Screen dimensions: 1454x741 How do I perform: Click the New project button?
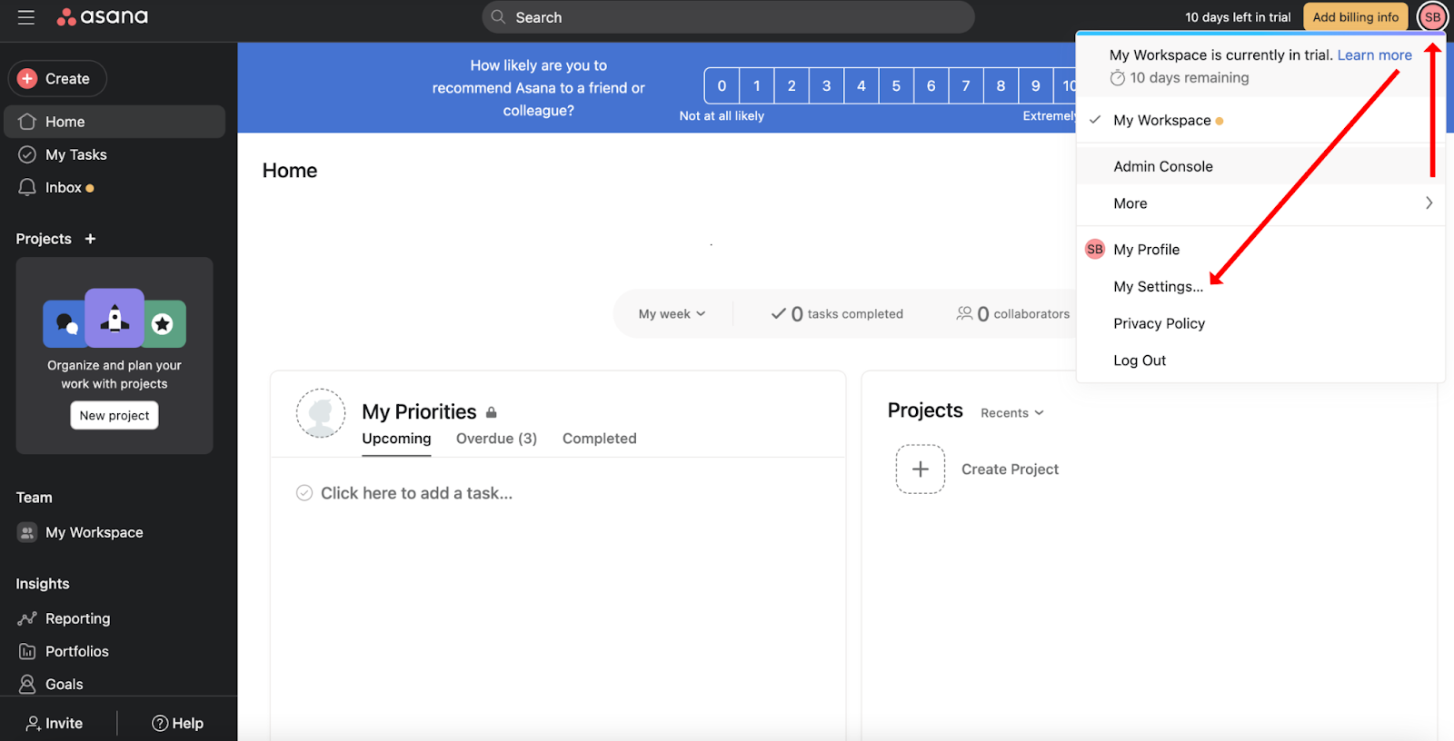tap(115, 416)
